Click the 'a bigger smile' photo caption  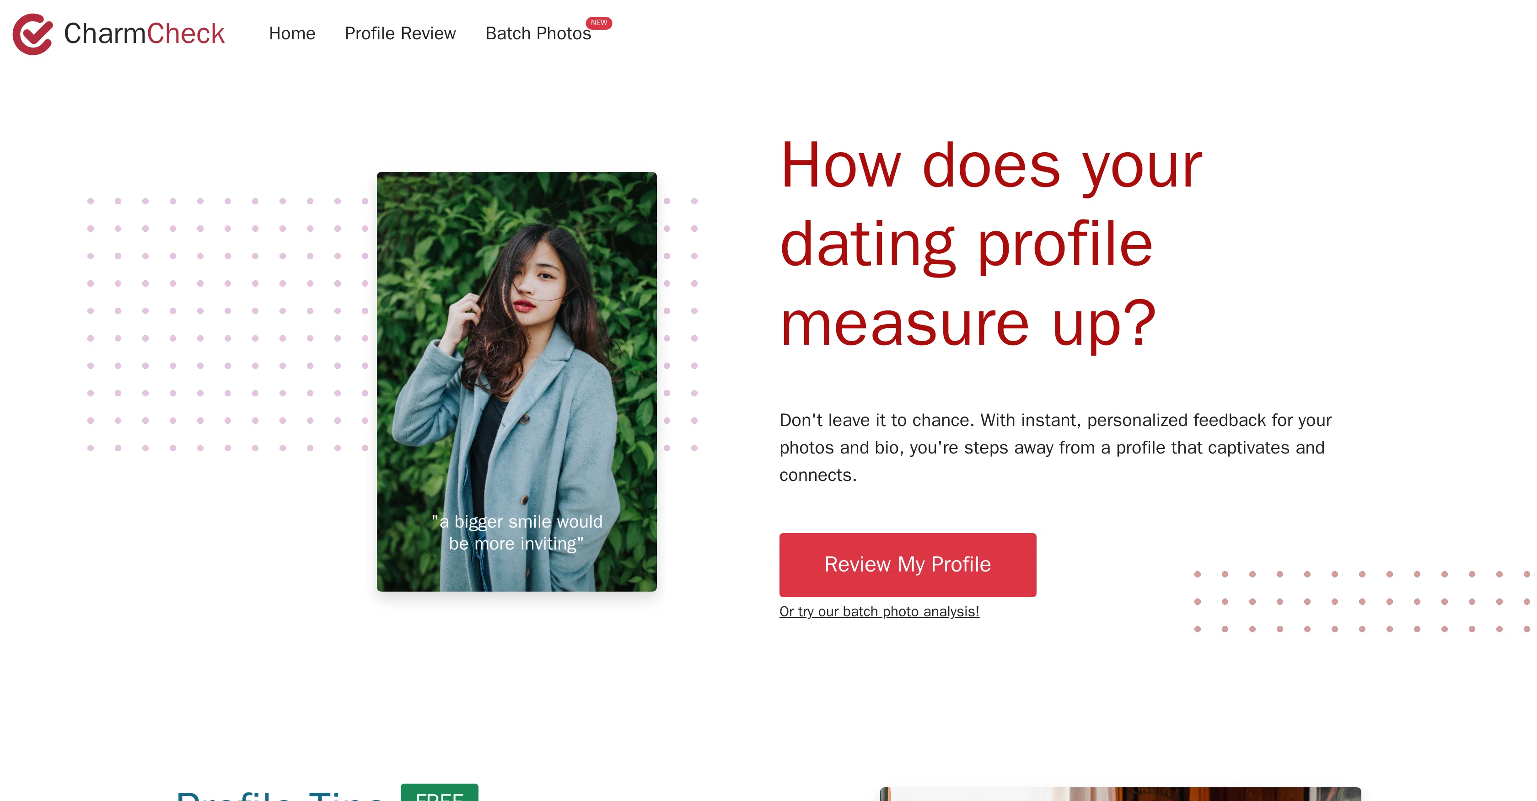point(517,533)
